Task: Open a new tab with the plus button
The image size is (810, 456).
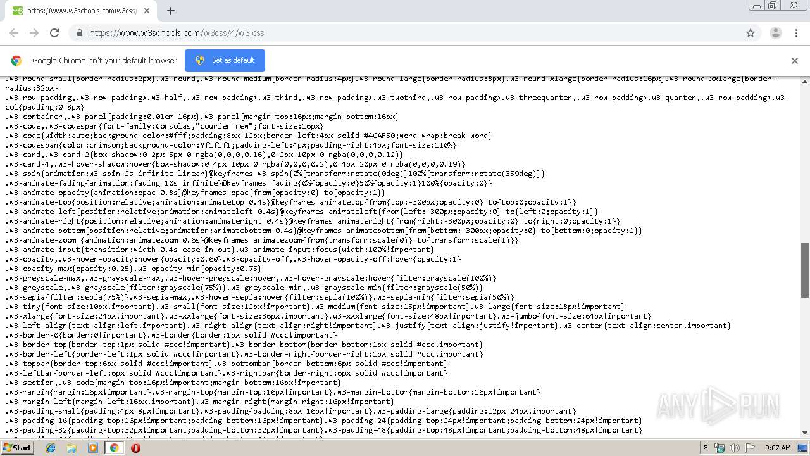Action: point(170,11)
